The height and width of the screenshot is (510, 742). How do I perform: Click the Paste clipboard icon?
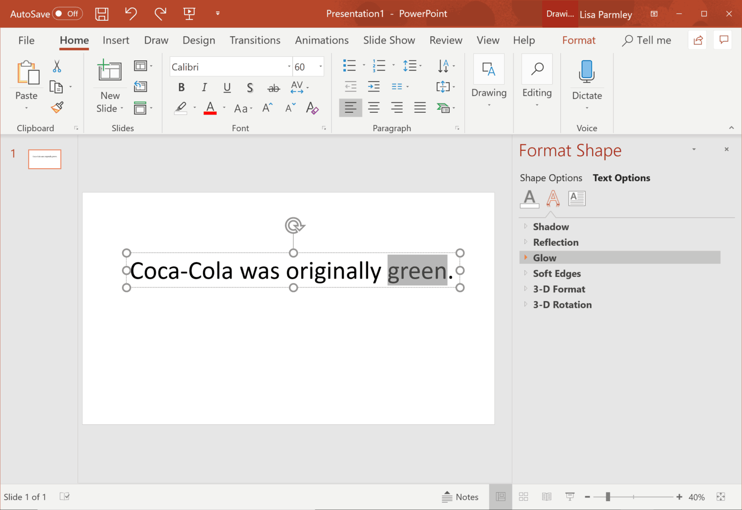click(x=28, y=73)
